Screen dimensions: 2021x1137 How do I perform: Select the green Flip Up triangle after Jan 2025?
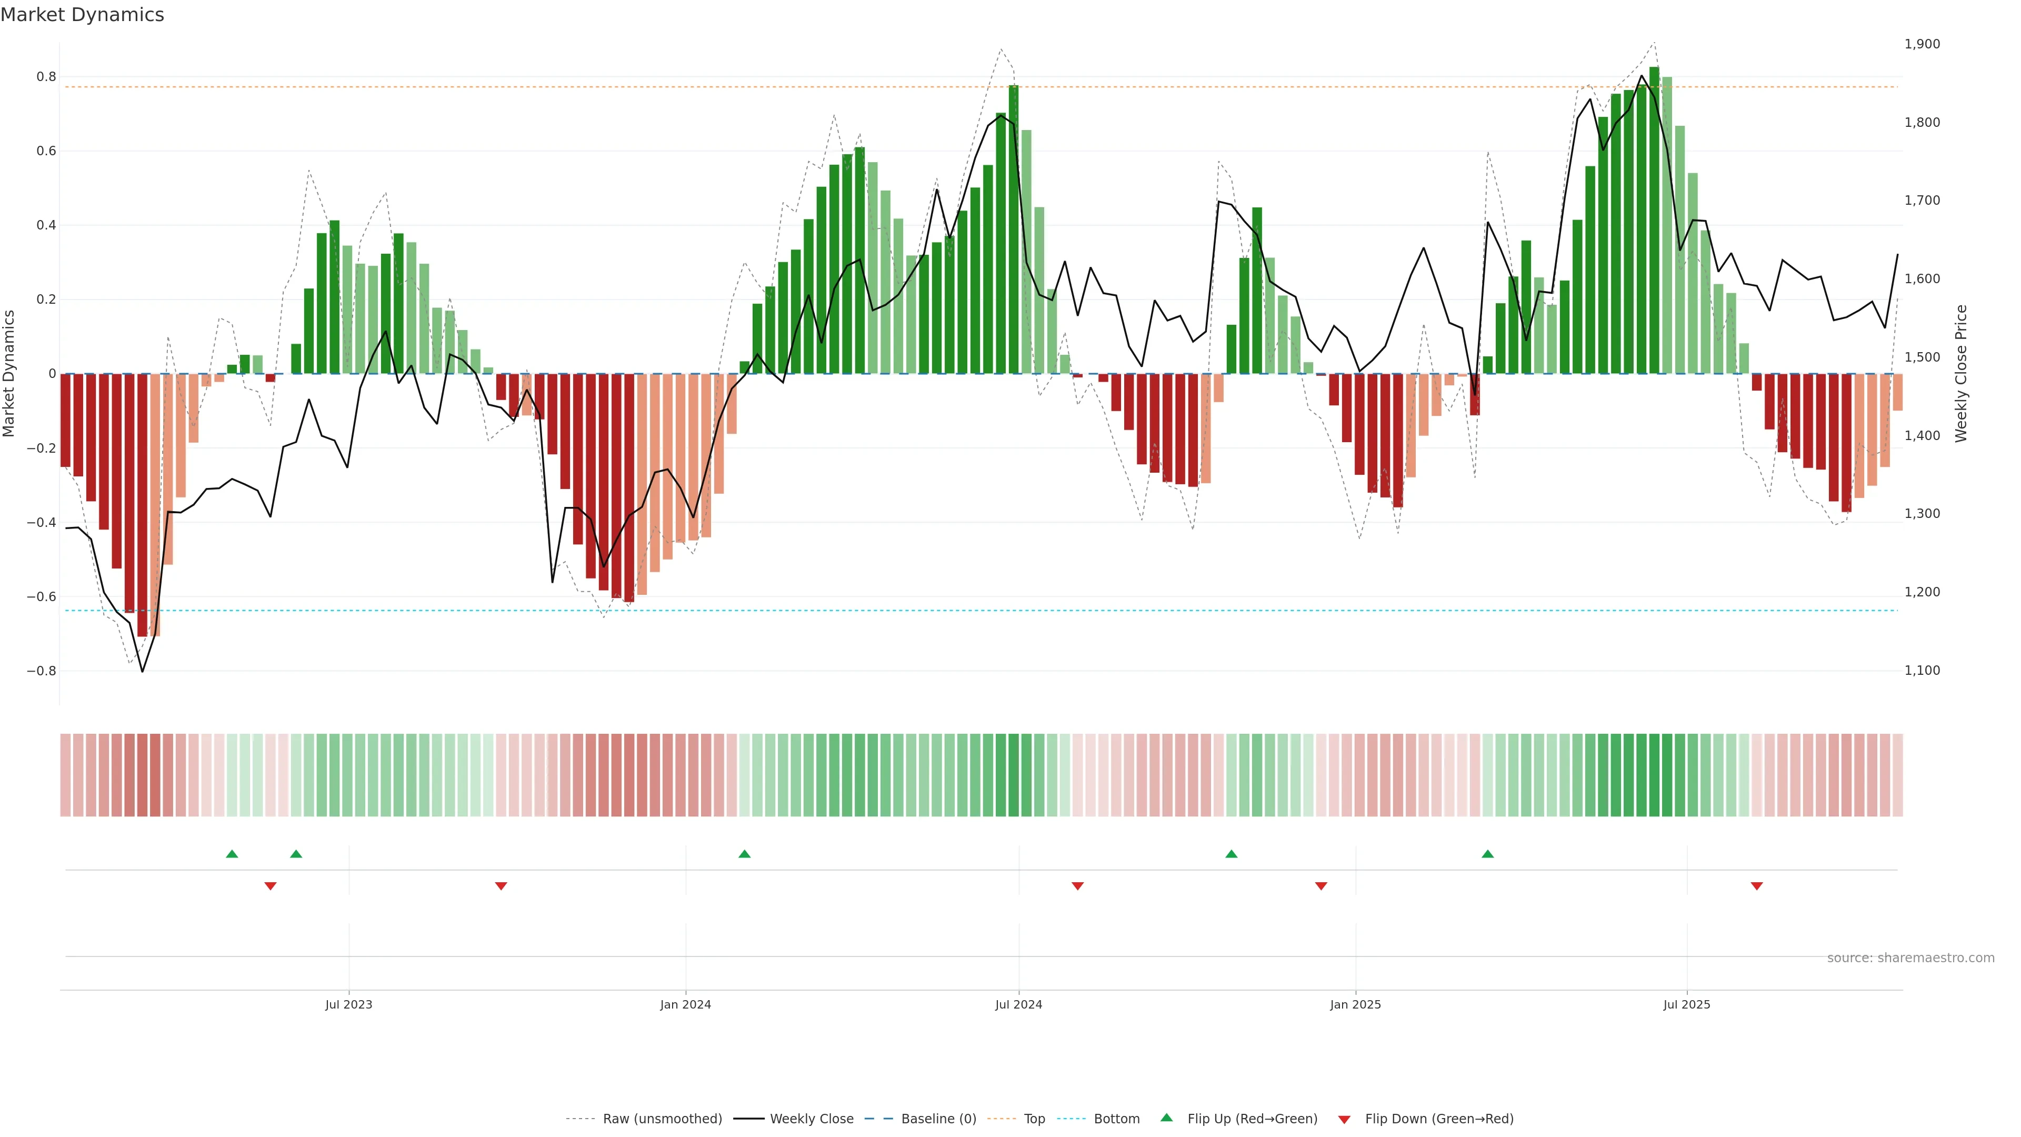[1487, 854]
